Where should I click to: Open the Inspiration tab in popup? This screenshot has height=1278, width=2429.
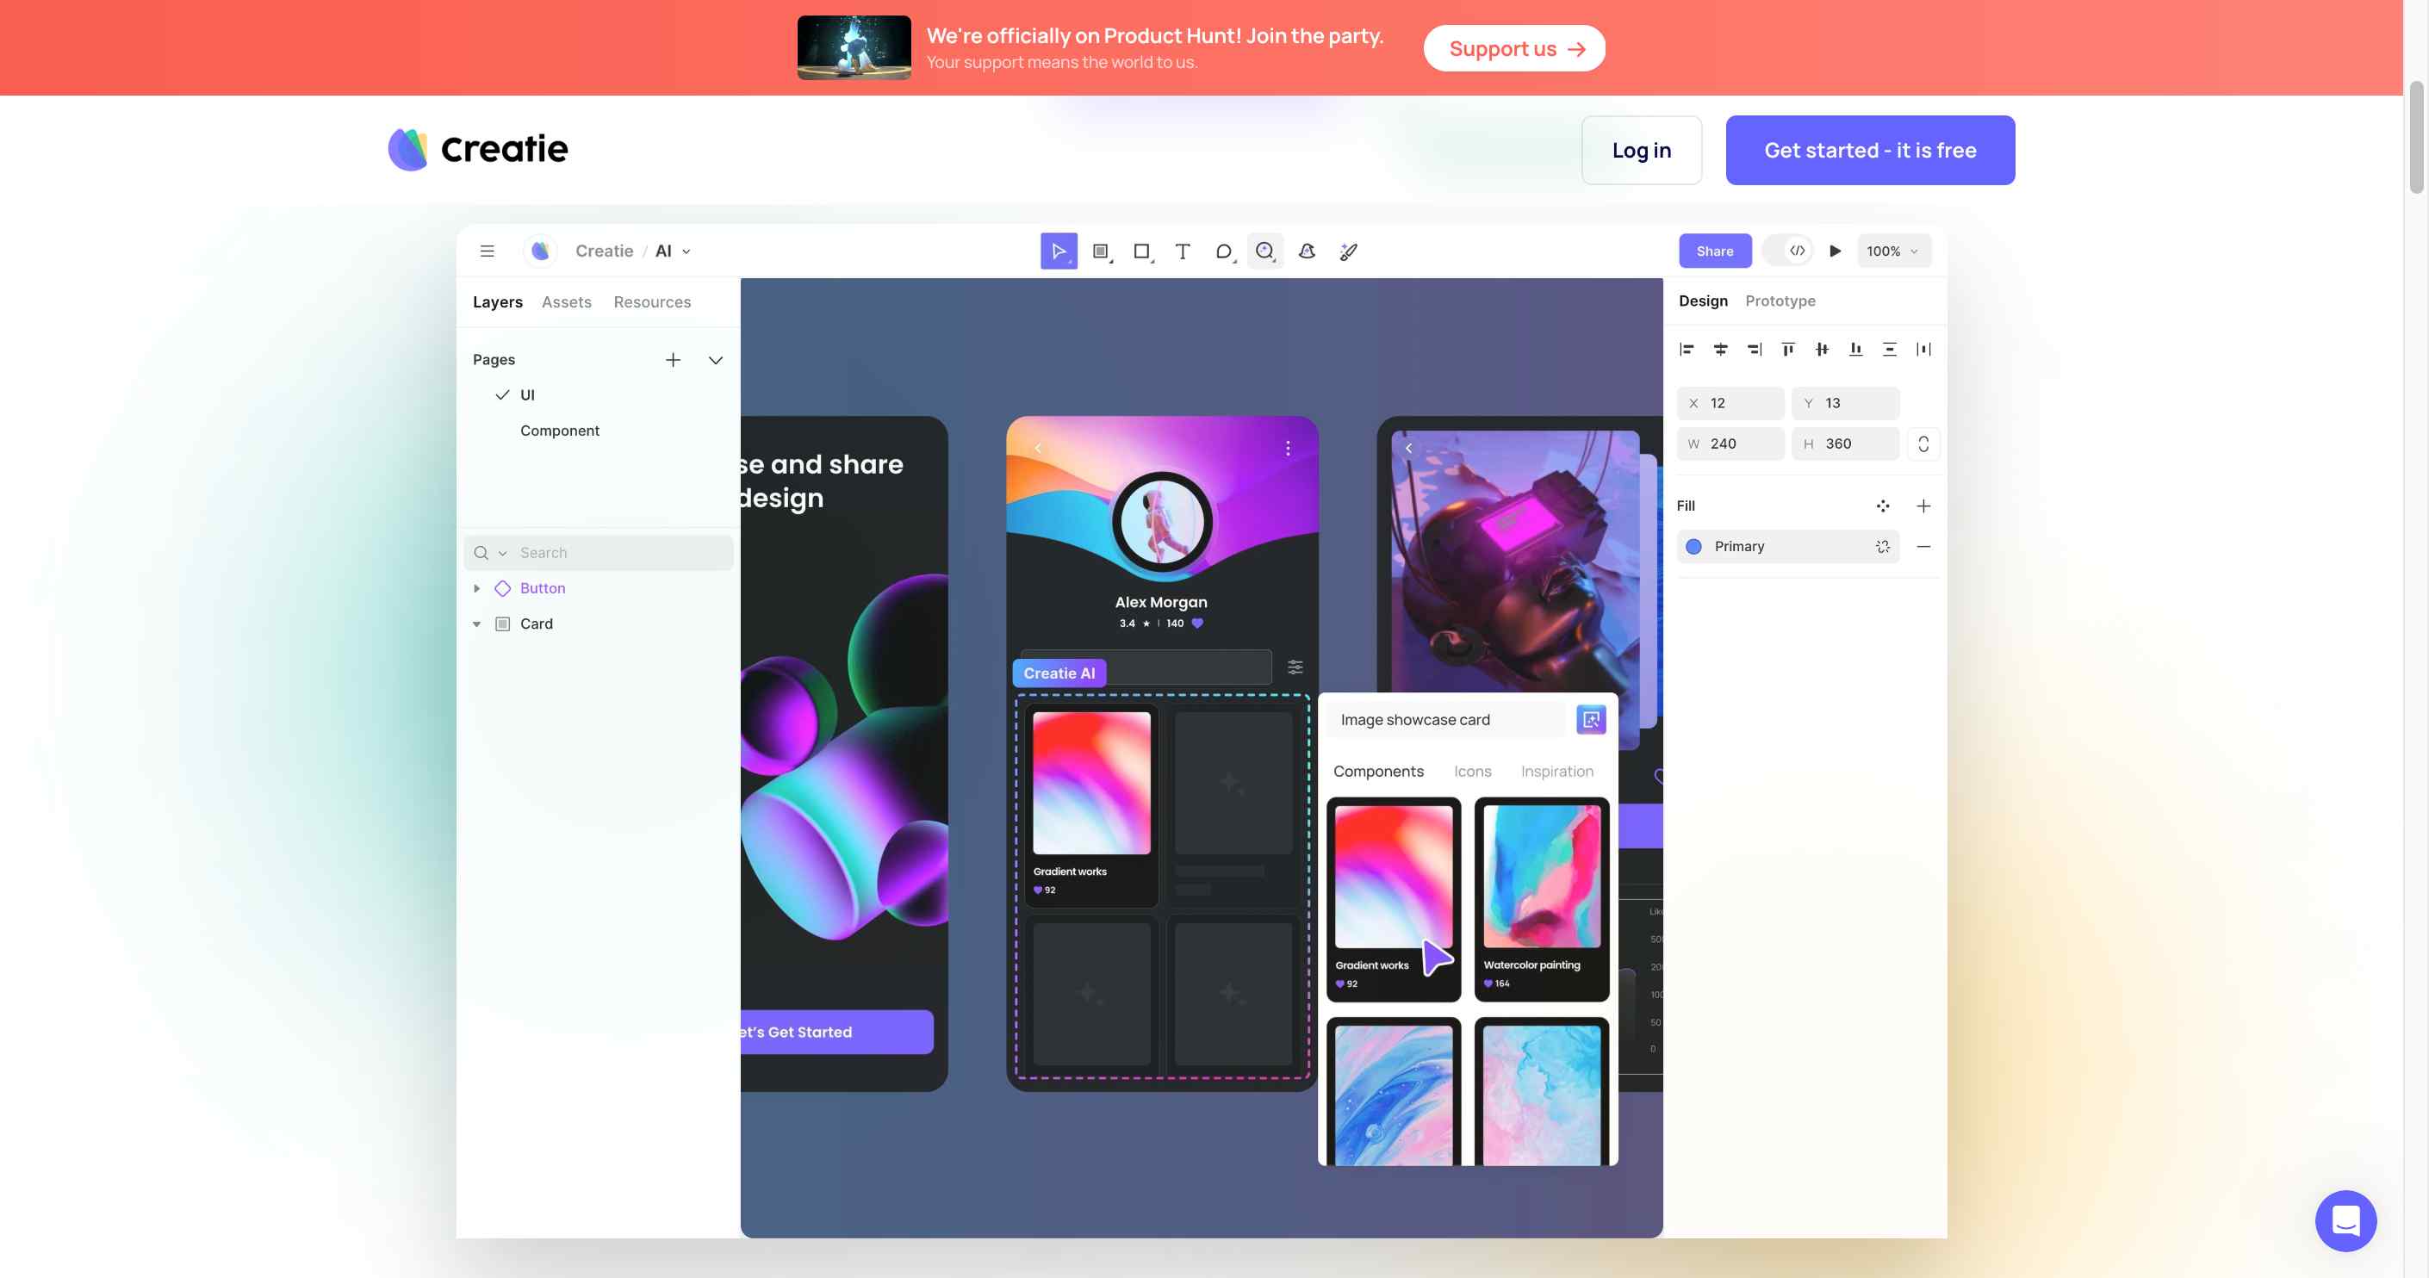click(1556, 771)
